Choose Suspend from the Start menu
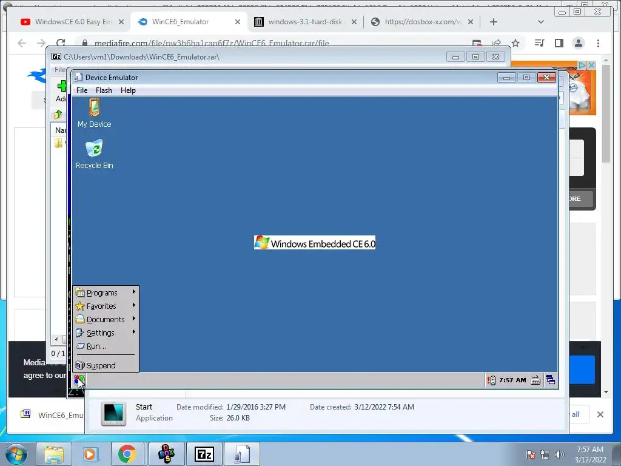The width and height of the screenshot is (621, 466). (106, 365)
